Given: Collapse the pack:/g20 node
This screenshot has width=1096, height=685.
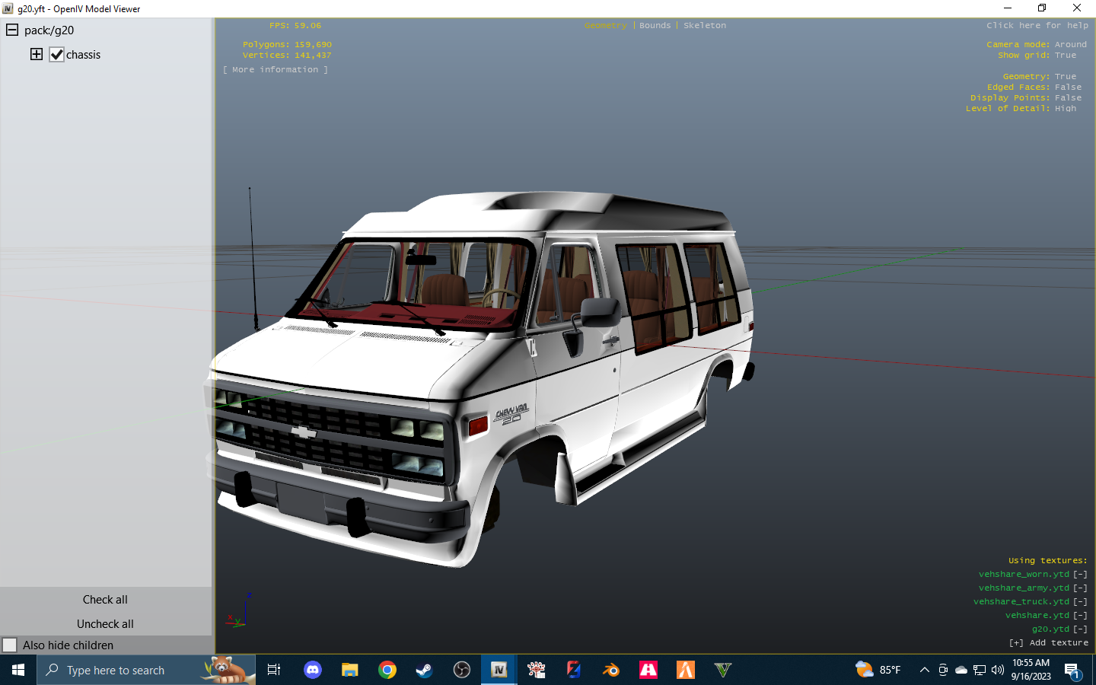Looking at the screenshot, I should pos(11,30).
